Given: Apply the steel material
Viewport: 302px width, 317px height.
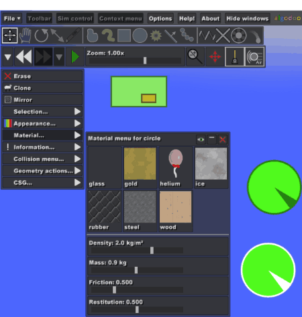Looking at the screenshot, I should coord(140,210).
